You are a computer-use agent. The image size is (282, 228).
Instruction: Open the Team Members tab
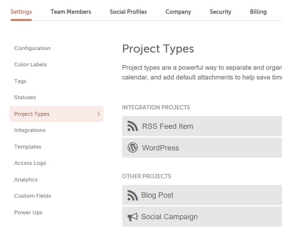(x=71, y=12)
